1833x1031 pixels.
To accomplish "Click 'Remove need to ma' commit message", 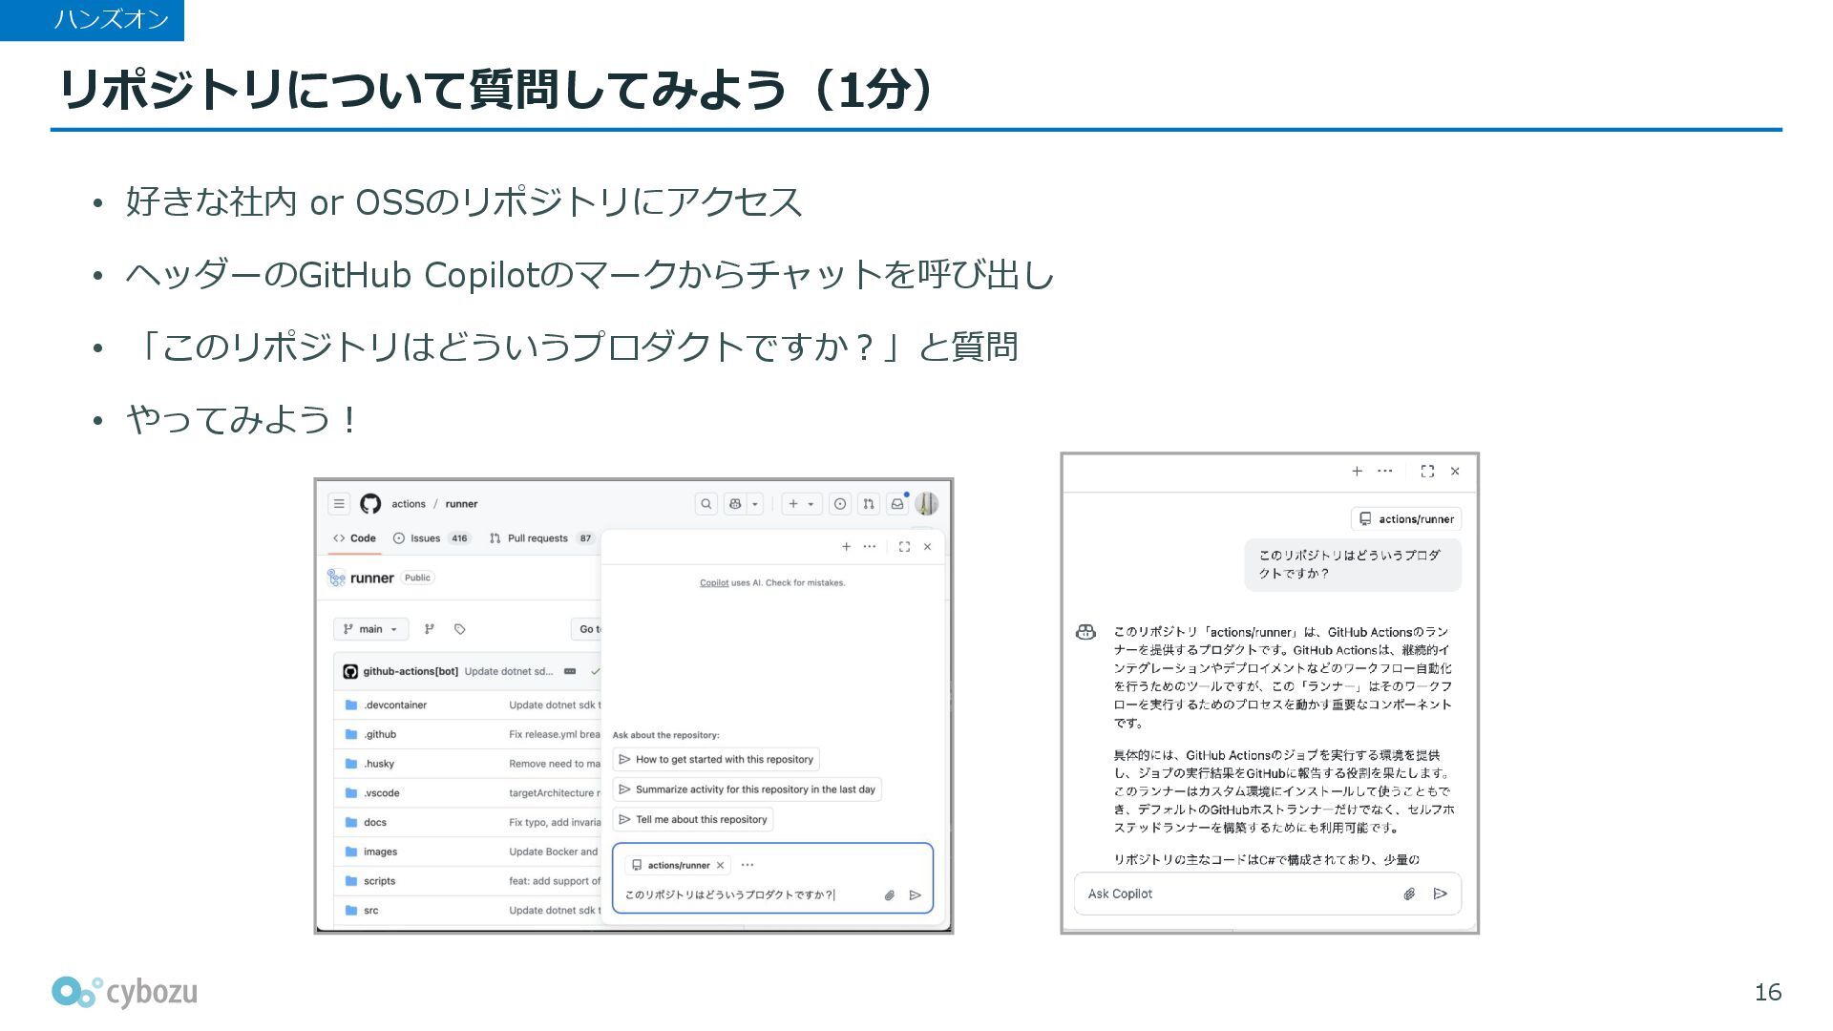I will pos(555,764).
